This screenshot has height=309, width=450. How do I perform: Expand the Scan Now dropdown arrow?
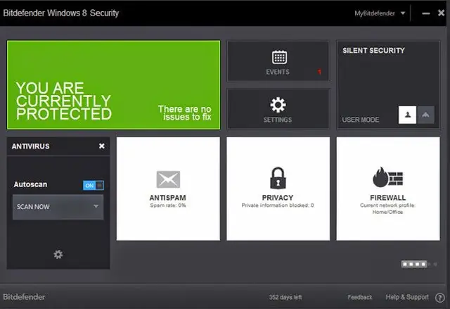96,206
